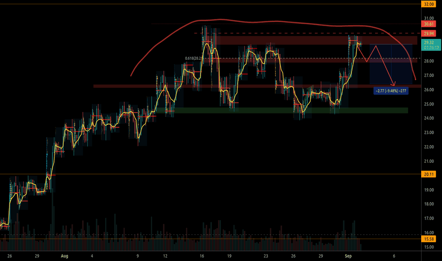
Task: Select the 15.00 price axis label
Action: 429,247
